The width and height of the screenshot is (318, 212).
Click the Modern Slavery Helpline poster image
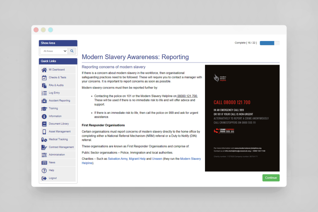242,118
